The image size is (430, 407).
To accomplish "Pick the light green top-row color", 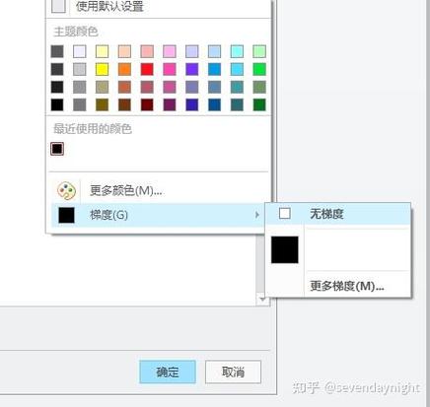I will 259,51.
